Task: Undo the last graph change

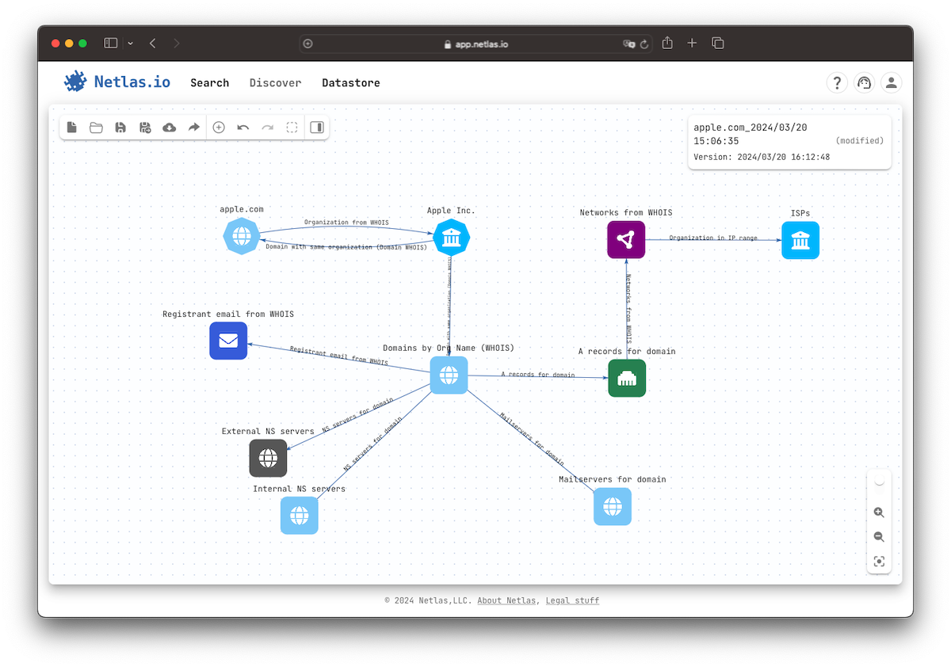Action: 243,128
